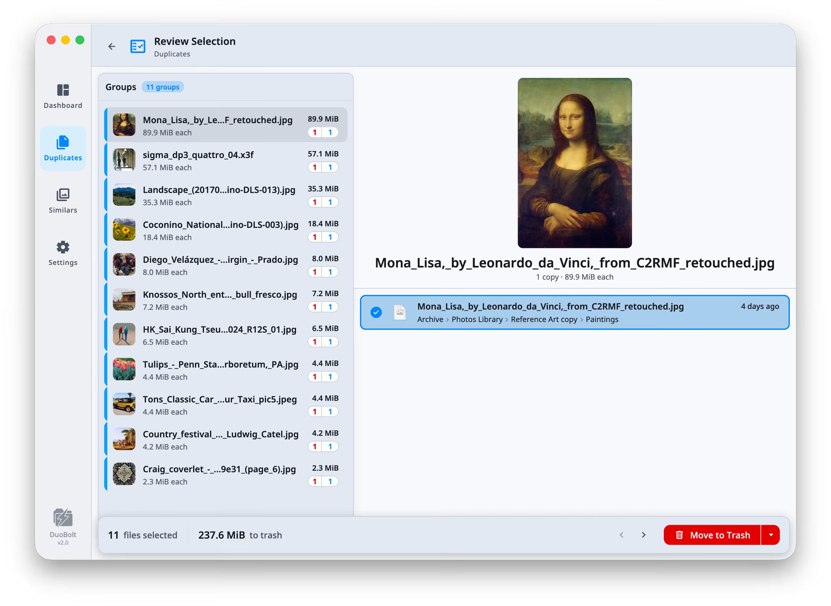Click the Coconino National sunflower thumbnail
This screenshot has height=606, width=831.
124,230
